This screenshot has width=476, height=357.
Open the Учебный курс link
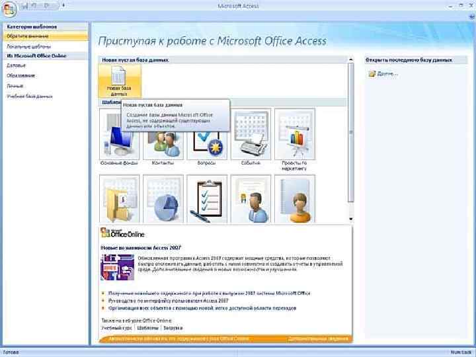116,328
